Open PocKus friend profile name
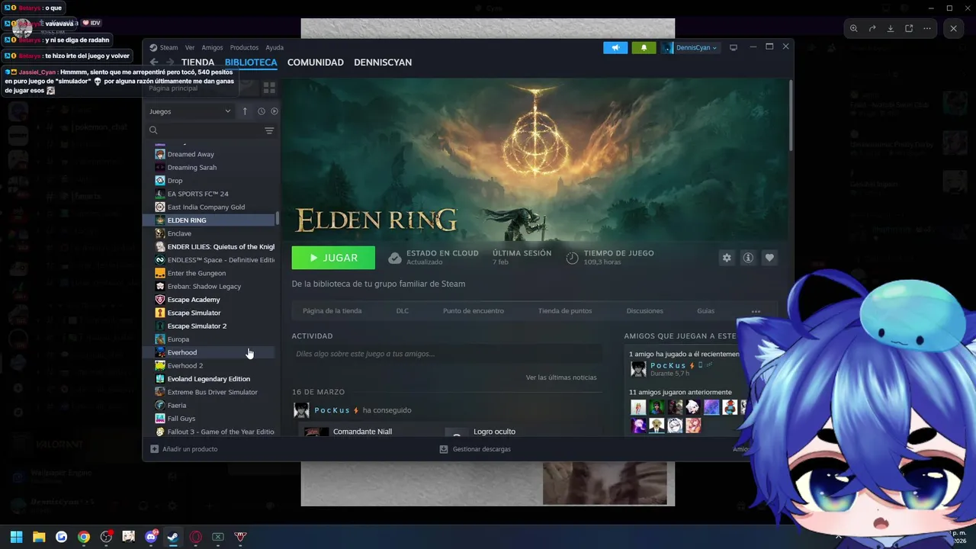 (332, 410)
